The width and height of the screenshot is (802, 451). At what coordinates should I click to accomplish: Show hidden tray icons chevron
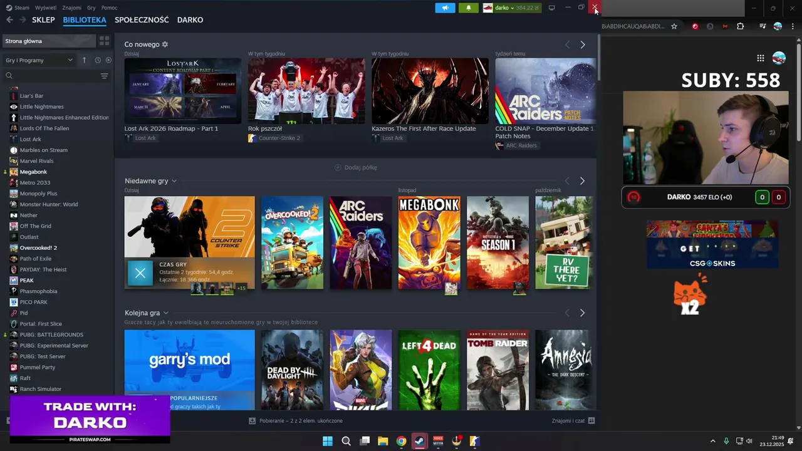[x=712, y=441]
